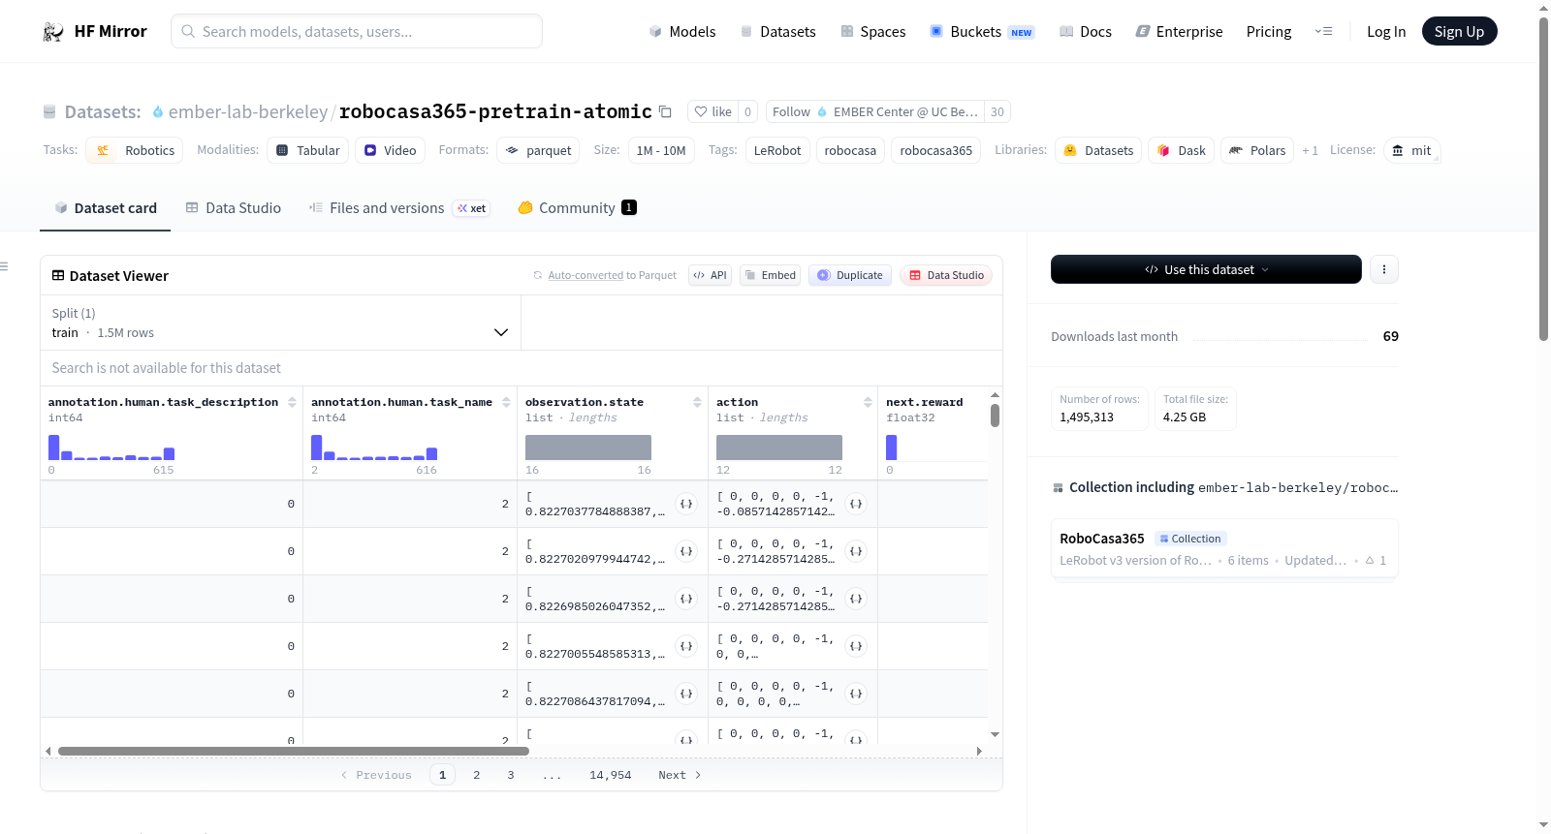Open the Files and versions tab

[399, 208]
